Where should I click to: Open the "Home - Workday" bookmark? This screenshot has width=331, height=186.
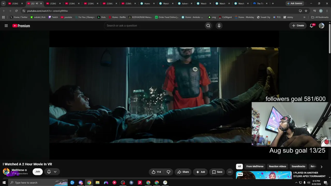pyautogui.click(x=244, y=17)
